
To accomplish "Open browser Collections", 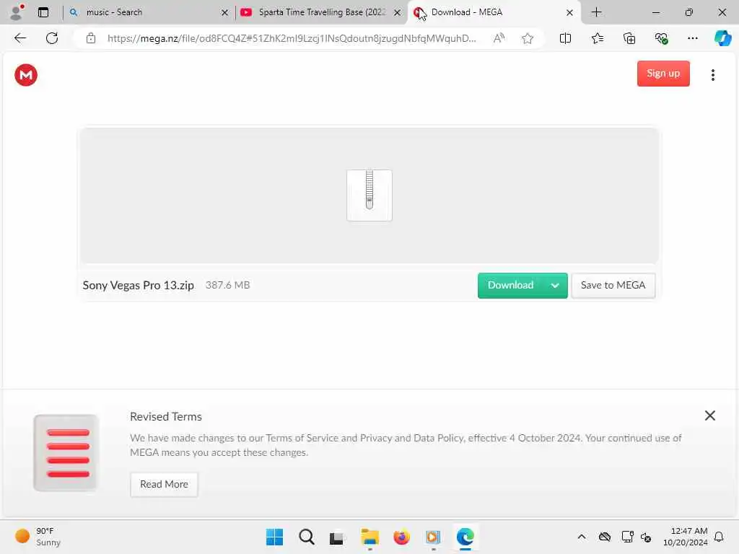I will [x=629, y=38].
